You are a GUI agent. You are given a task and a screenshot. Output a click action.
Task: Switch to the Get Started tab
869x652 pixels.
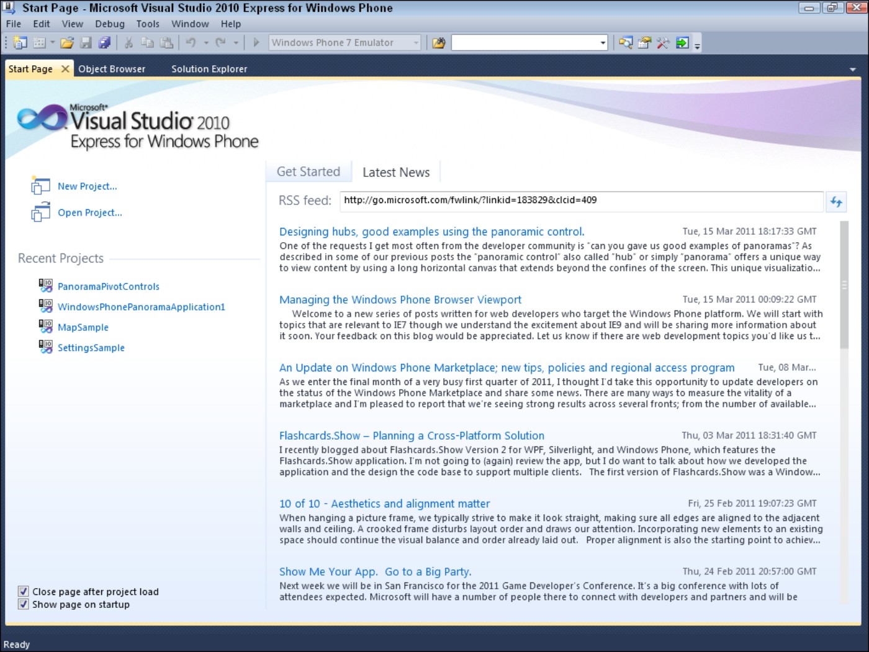308,171
